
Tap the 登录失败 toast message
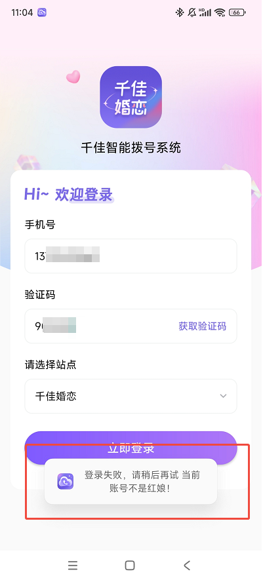[x=131, y=481]
